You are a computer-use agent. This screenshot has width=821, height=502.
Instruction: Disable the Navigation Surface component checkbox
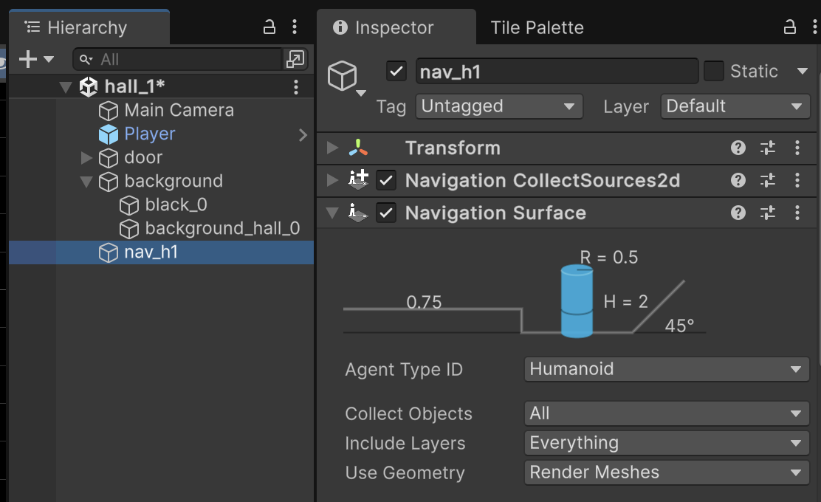tap(386, 213)
